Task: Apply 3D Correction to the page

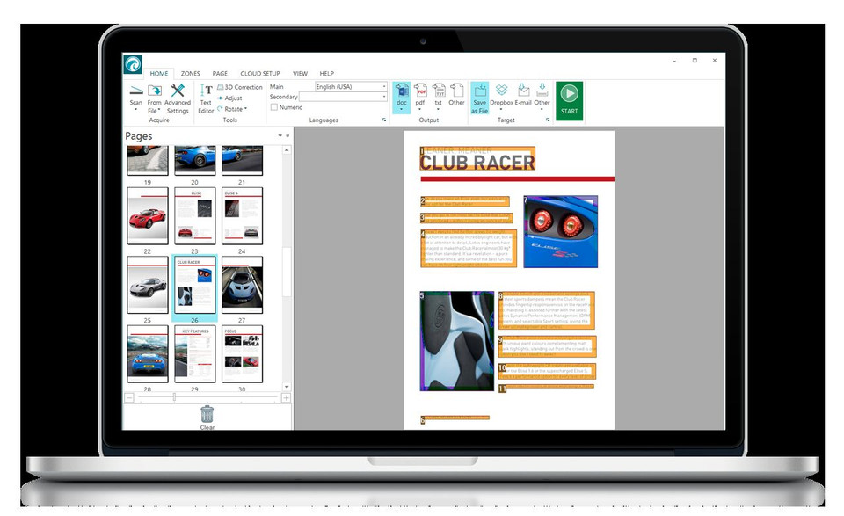Action: (239, 87)
